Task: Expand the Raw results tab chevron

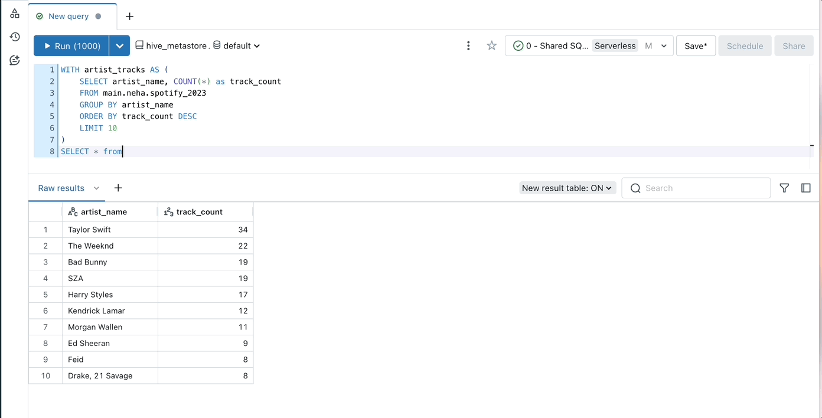Action: (x=96, y=188)
